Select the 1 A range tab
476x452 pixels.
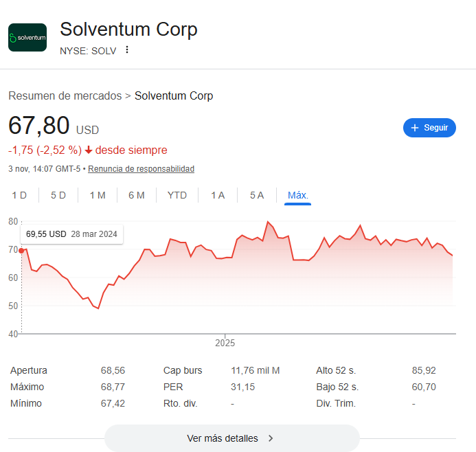[218, 195]
